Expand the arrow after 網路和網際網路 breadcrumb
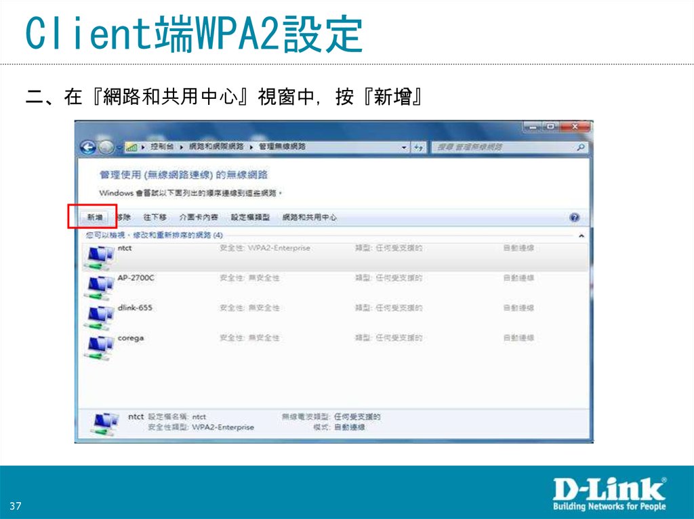The width and height of the screenshot is (694, 519). pyautogui.click(x=251, y=147)
